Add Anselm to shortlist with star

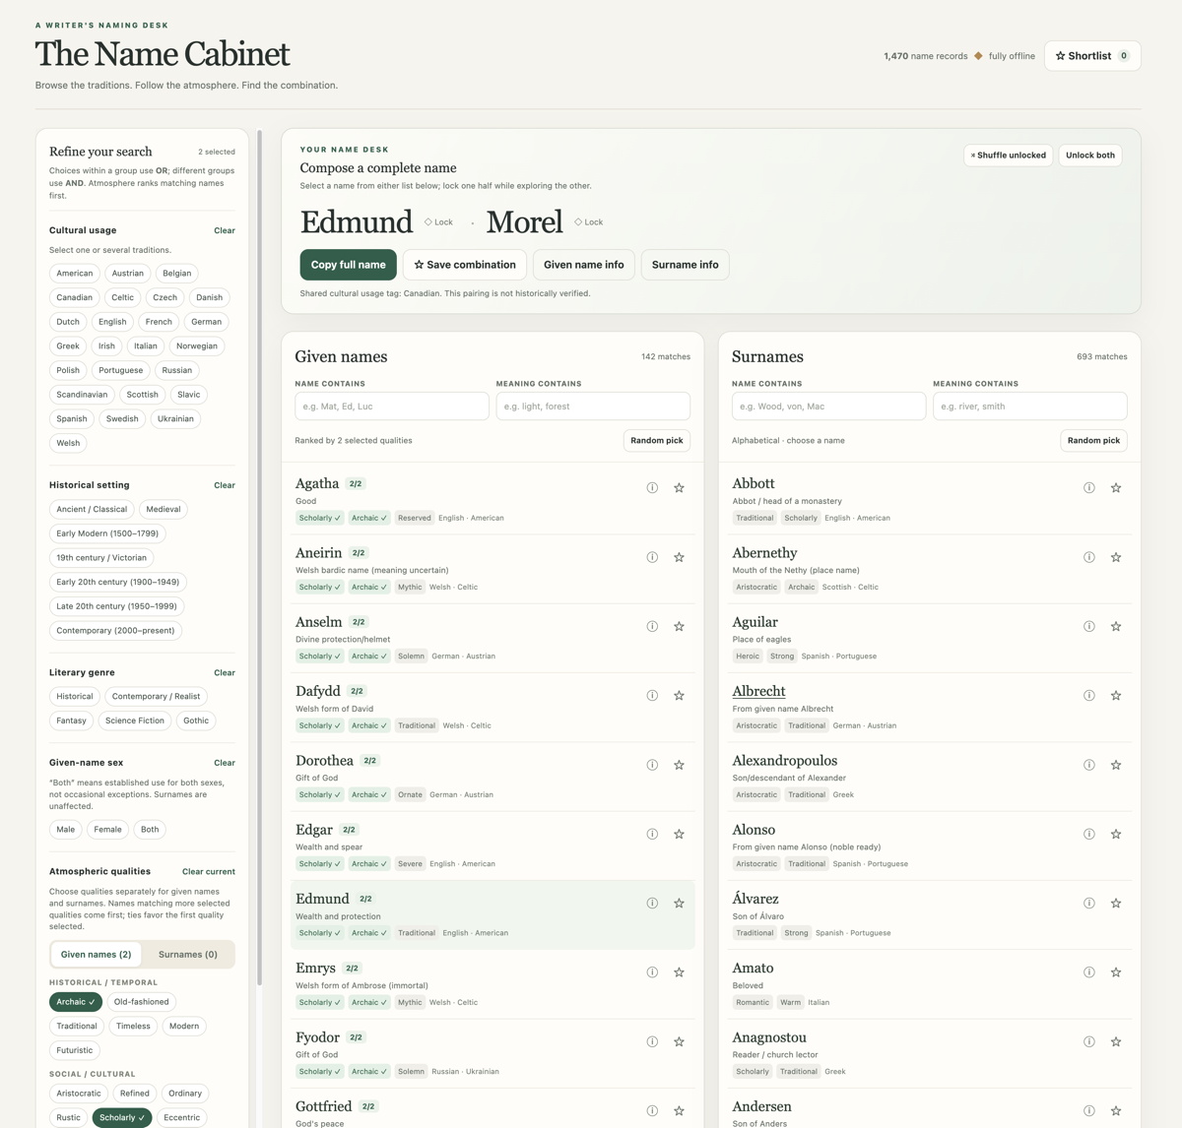[x=679, y=626]
